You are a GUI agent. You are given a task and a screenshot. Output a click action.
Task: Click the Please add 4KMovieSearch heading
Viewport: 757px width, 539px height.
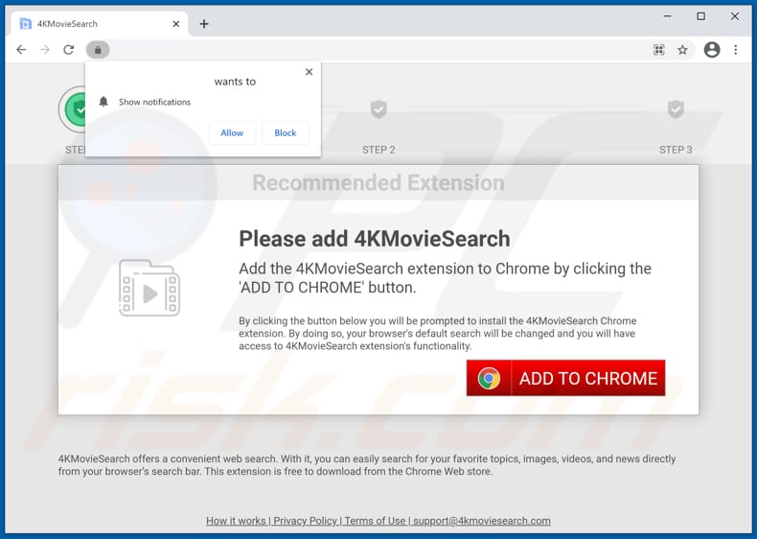(x=375, y=239)
